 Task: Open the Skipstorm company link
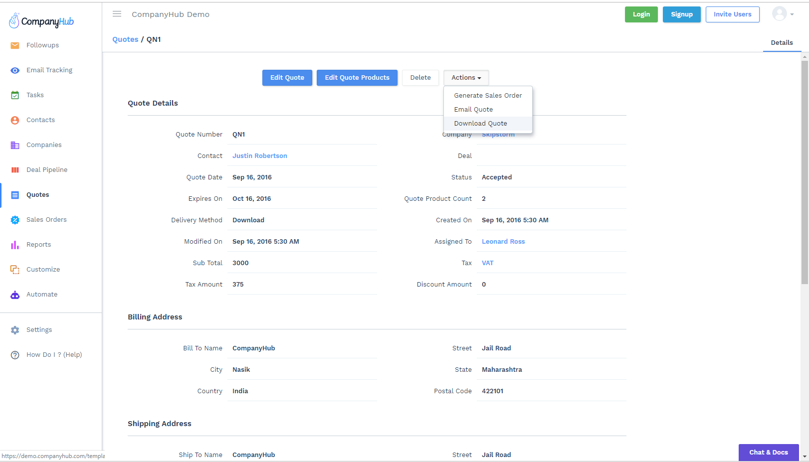coord(498,135)
